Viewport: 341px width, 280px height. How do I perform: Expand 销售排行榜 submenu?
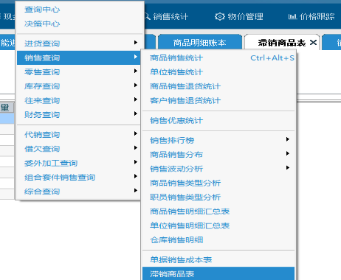pyautogui.click(x=218, y=141)
